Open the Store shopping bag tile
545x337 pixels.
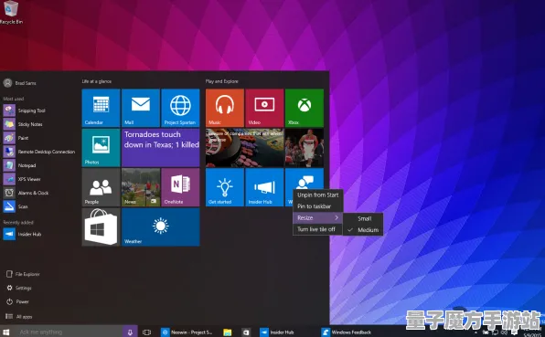pyautogui.click(x=101, y=227)
